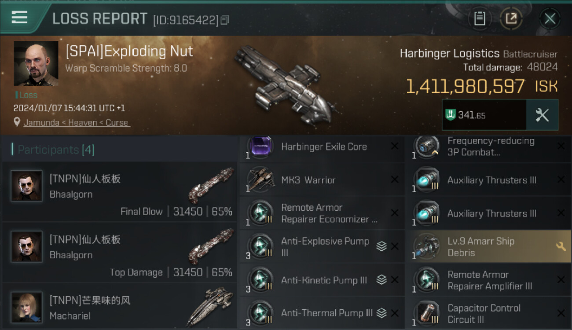572x330 pixels.
Task: Copy the loss report ID
Action: (224, 20)
